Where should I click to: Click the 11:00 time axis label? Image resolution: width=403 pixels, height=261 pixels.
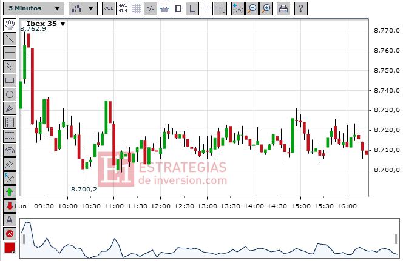(x=114, y=206)
